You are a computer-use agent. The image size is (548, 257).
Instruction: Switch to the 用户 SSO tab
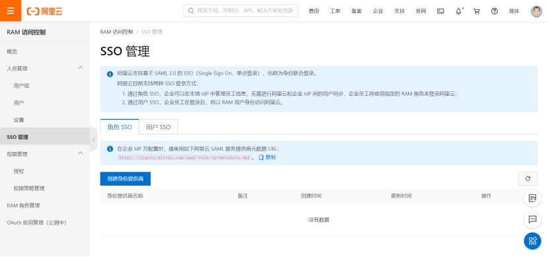pos(158,127)
